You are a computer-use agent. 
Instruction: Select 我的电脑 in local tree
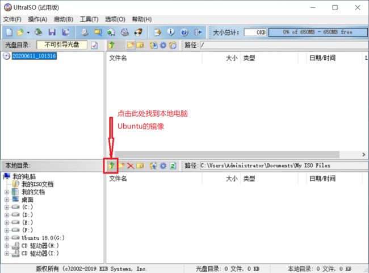(24, 176)
